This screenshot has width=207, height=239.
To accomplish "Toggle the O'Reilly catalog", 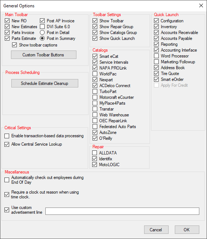I will tap(95, 138).
